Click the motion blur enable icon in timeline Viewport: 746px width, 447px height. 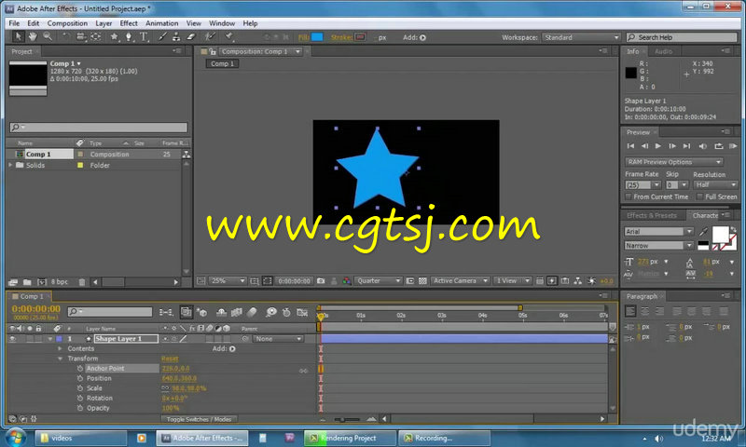(252, 312)
